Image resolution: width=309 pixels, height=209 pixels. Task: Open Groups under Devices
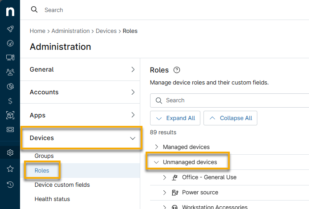pos(44,156)
